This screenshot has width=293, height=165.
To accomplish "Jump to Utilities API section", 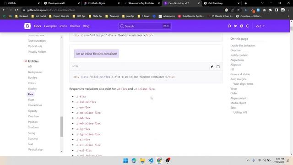I will (240, 112).
